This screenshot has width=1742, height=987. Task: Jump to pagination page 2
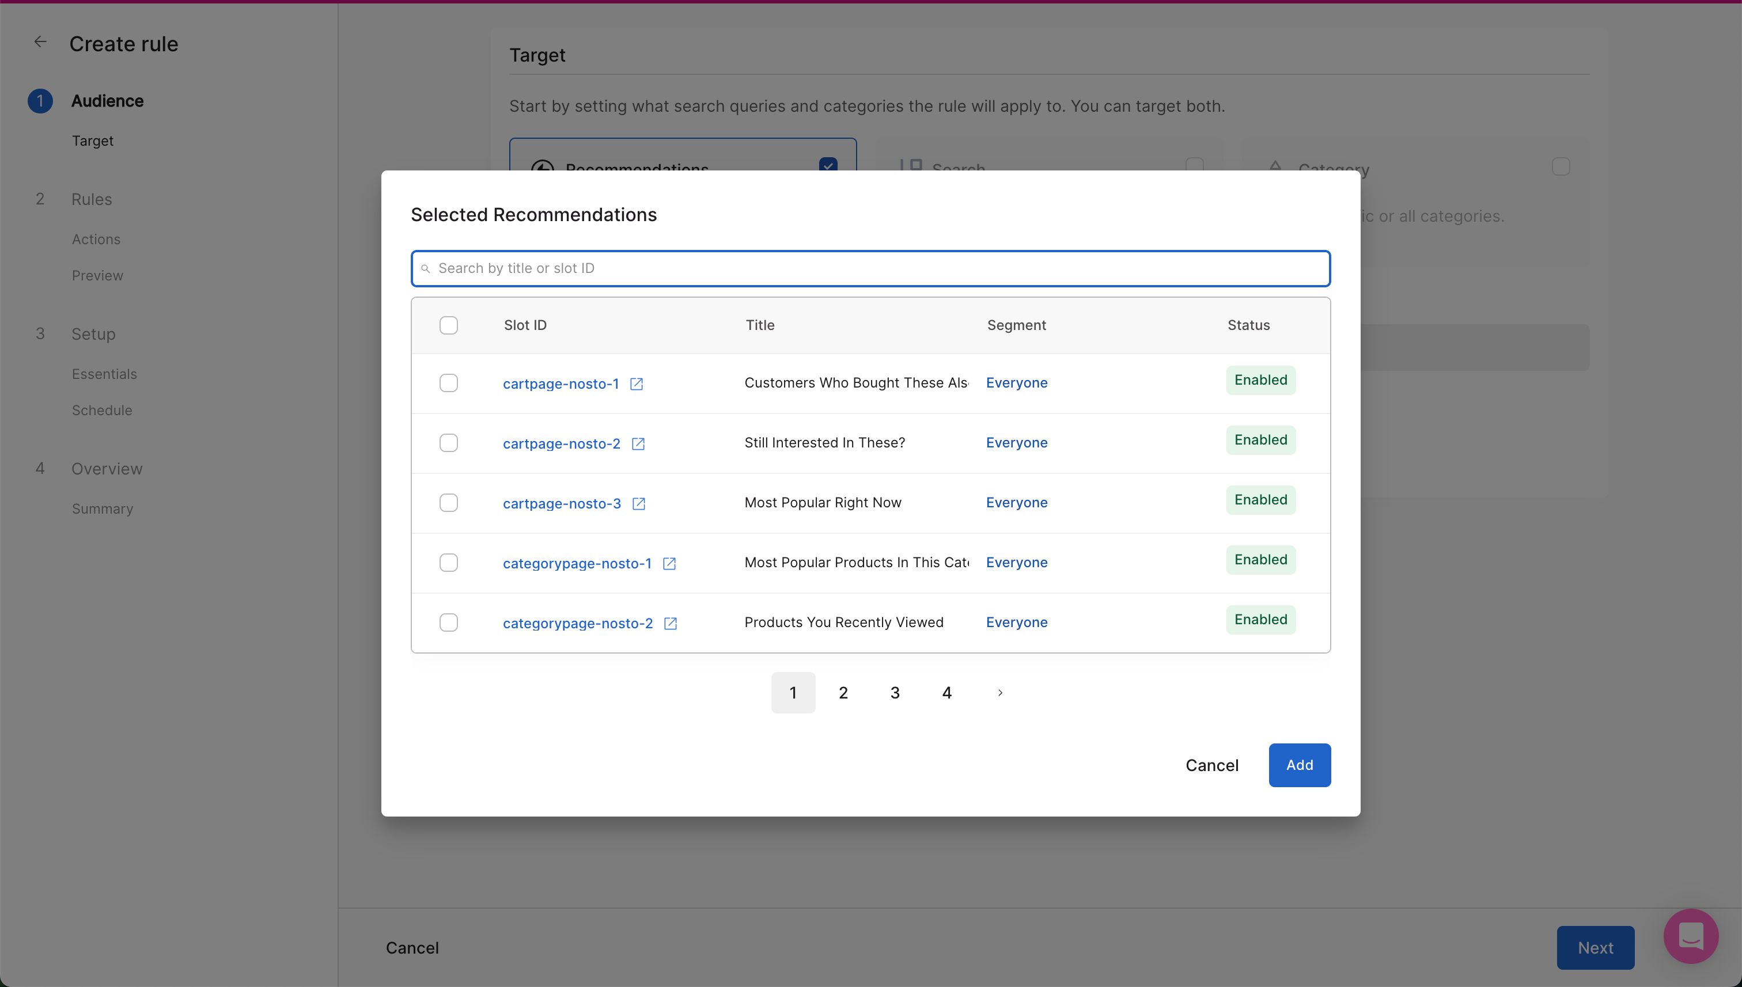843,693
